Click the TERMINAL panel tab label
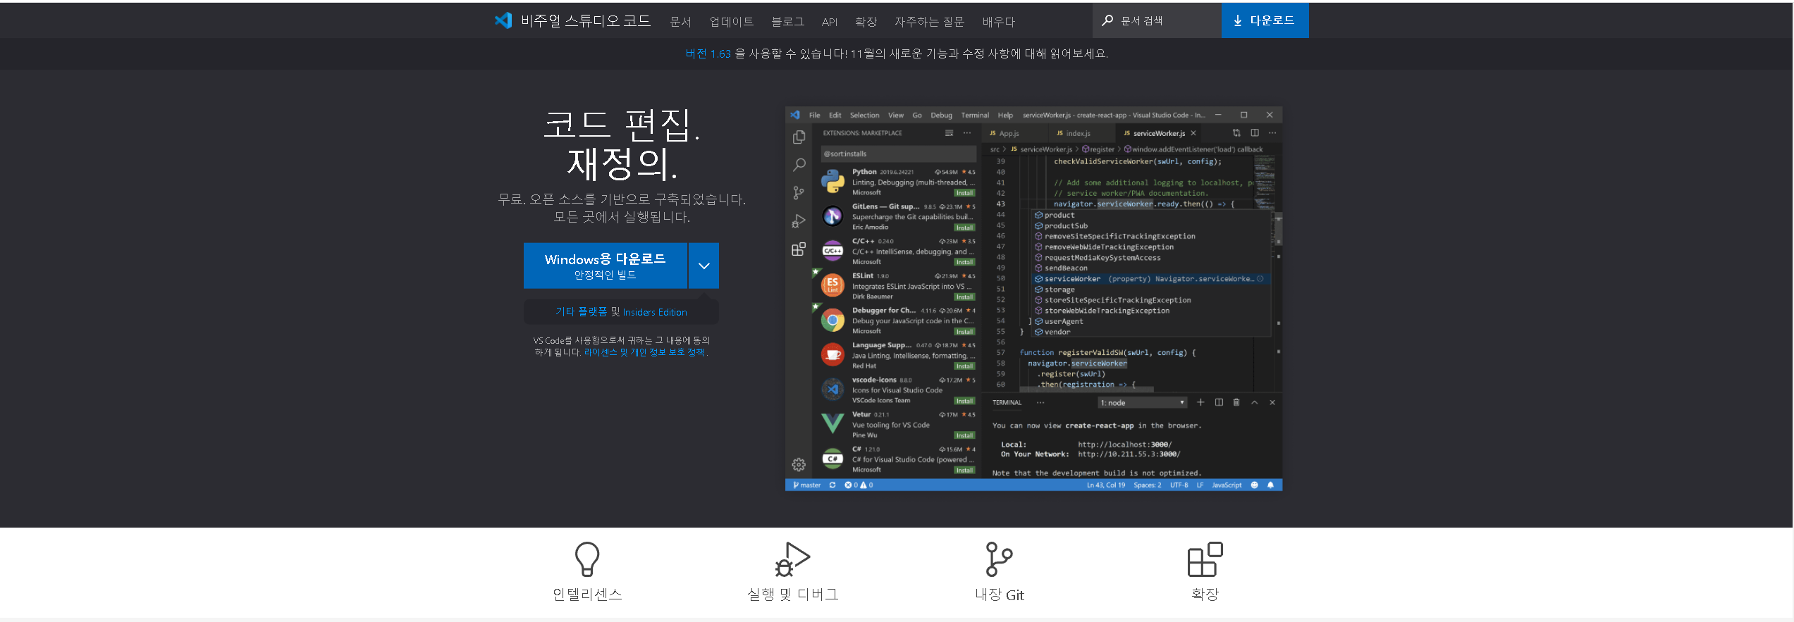The width and height of the screenshot is (1794, 622). [x=1007, y=403]
